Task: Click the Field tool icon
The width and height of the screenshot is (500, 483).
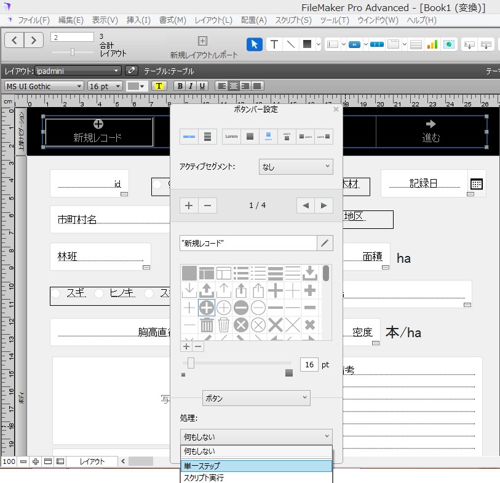Action: pos(469,45)
